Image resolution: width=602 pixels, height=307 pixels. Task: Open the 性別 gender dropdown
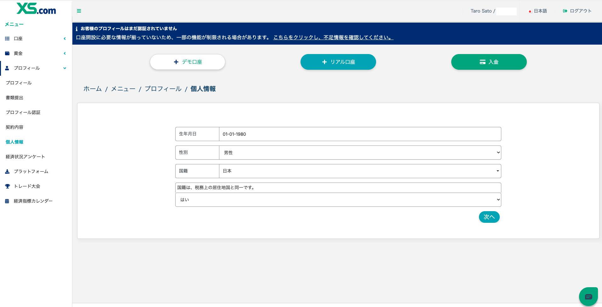coord(360,153)
